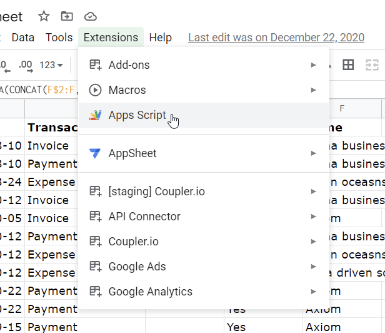
Task: Close the Extensions menu
Action: click(111, 38)
